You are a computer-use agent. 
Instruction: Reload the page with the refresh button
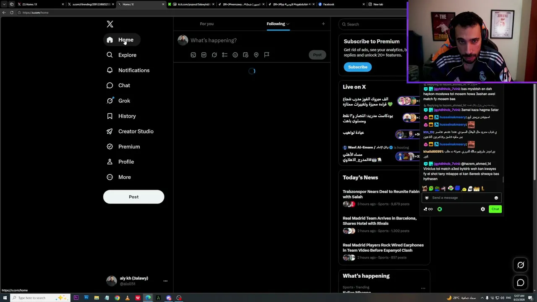click(x=12, y=13)
